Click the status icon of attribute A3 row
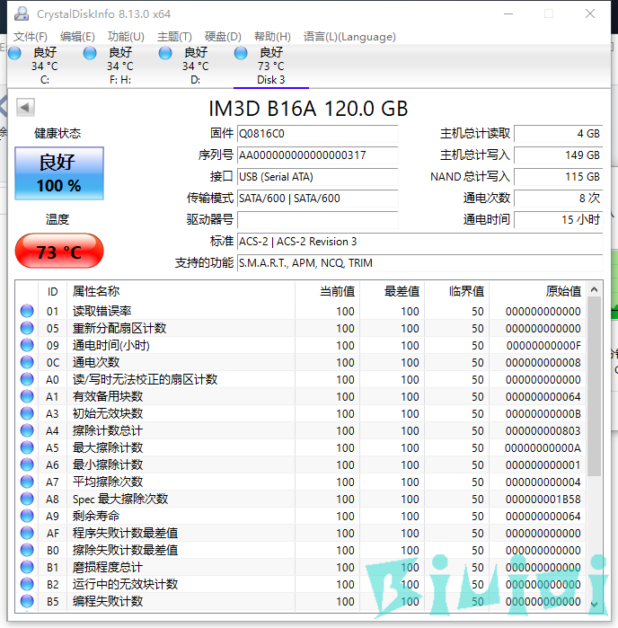The image size is (618, 628). click(27, 413)
